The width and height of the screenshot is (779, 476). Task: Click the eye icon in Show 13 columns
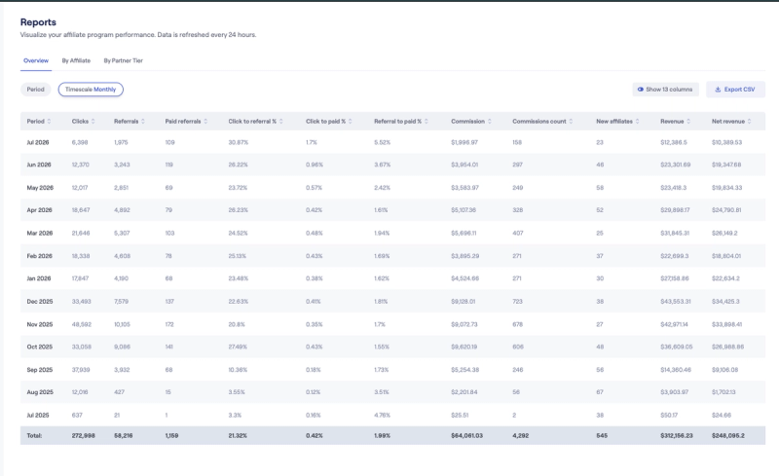[641, 90]
